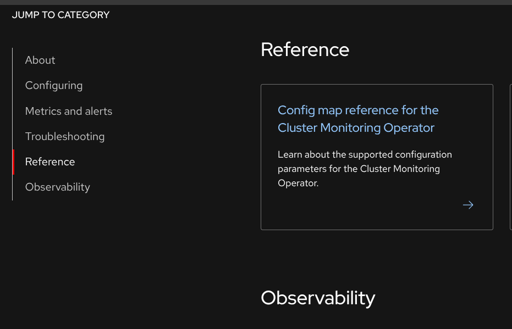Open the Config map reference title link
This screenshot has width=512, height=329.
(x=358, y=110)
